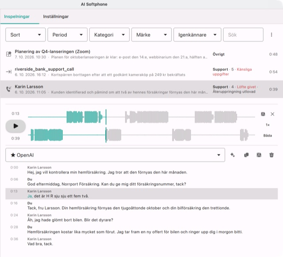Click the highlighted word "Ja," in the transcript
This screenshot has width=283, height=257.
click(30, 196)
